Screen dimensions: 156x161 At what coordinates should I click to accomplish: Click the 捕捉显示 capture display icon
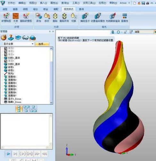coord(85,16)
